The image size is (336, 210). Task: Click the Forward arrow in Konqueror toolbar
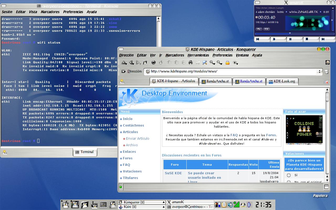click(138, 62)
